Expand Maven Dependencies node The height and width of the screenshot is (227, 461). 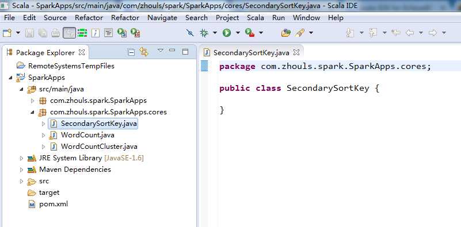pos(21,170)
